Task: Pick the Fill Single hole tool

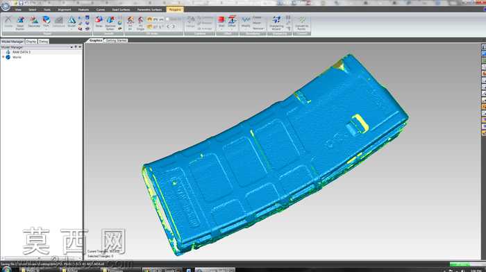Action: [x=140, y=24]
